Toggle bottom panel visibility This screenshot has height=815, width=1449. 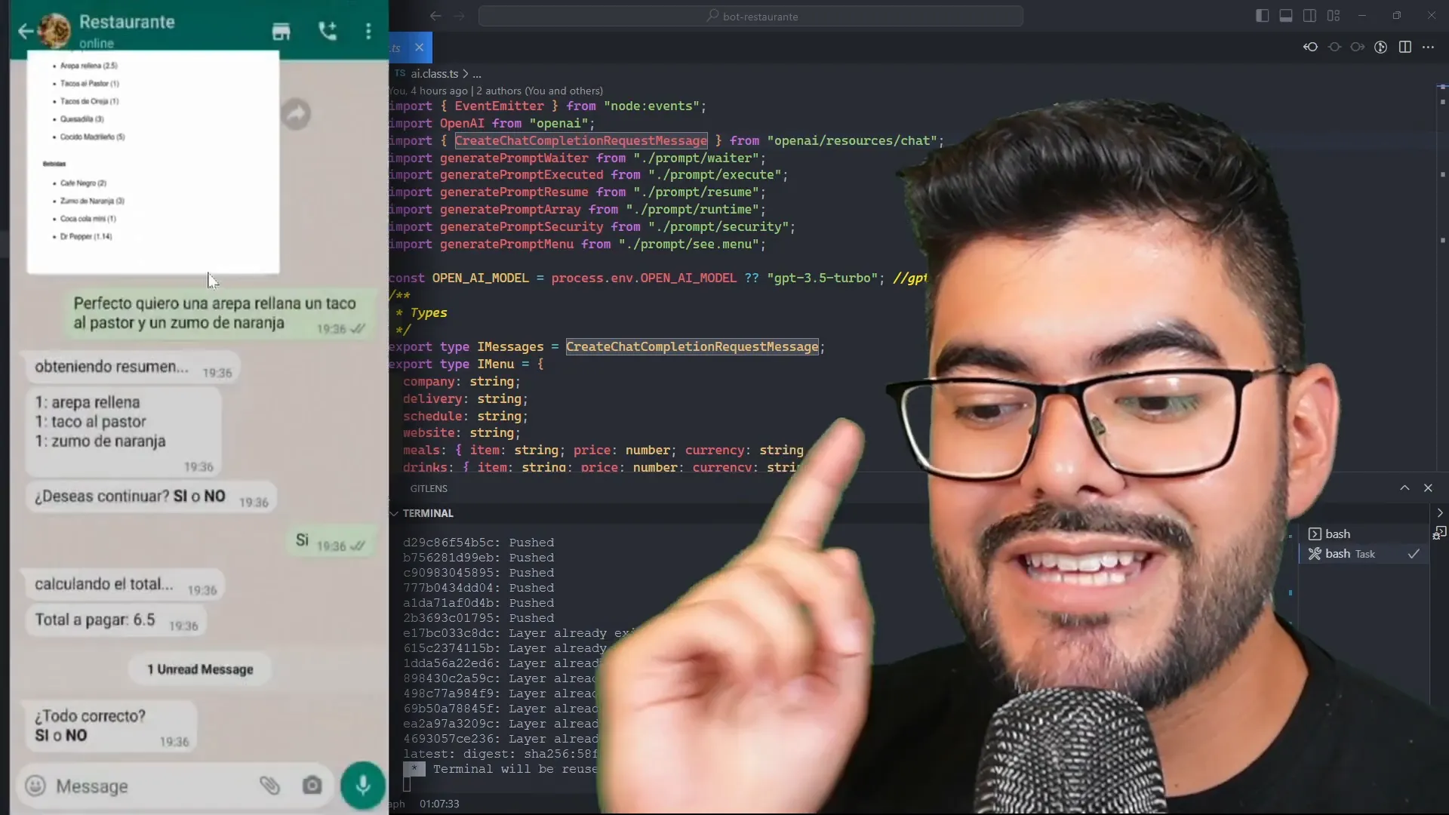pyautogui.click(x=1286, y=16)
